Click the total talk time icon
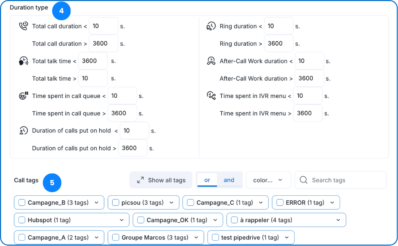This screenshot has width=398, height=246. [x=23, y=61]
